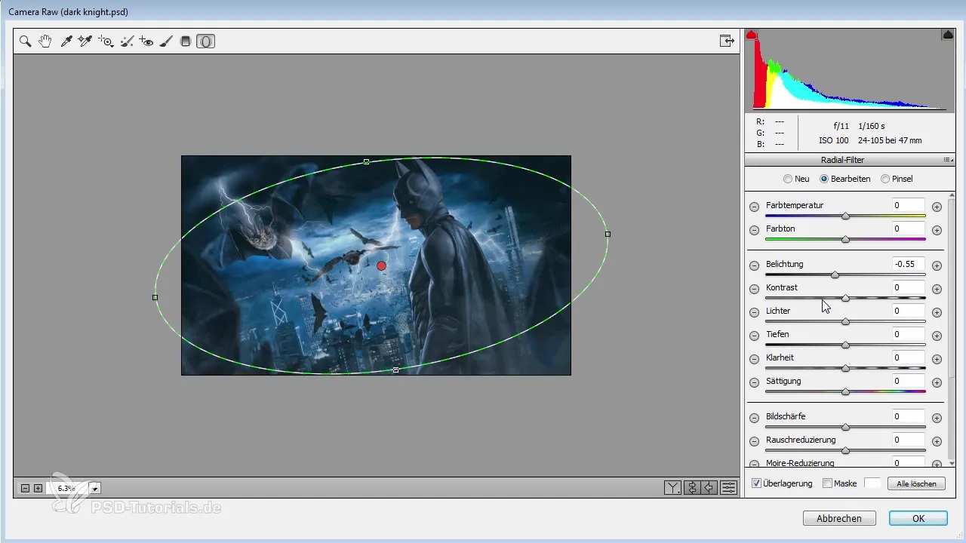966x543 pixels.
Task: Click the radial filter red center pin
Action: click(381, 265)
